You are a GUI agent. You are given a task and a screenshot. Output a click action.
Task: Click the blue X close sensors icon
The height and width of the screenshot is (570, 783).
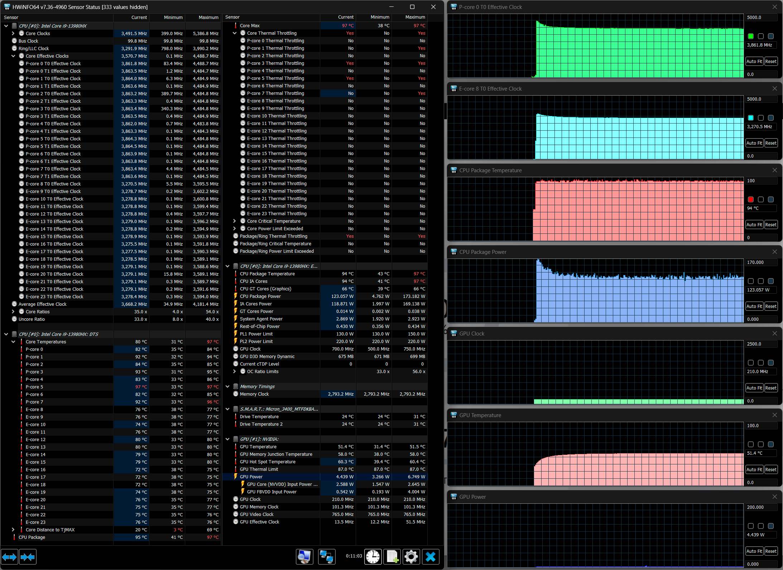(430, 557)
